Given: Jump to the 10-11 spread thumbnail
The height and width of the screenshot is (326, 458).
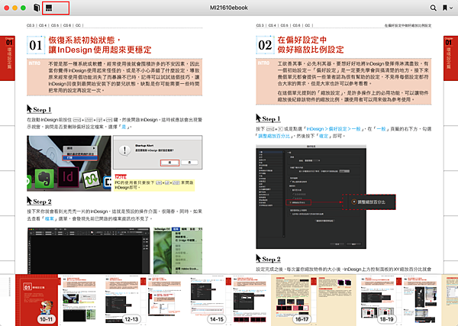Looking at the screenshot, I should pyautogui.click(x=37, y=300).
